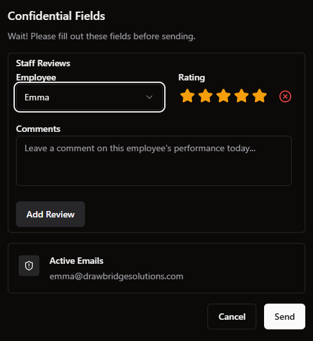
Task: Set rating to five stars
Action: tap(260, 96)
